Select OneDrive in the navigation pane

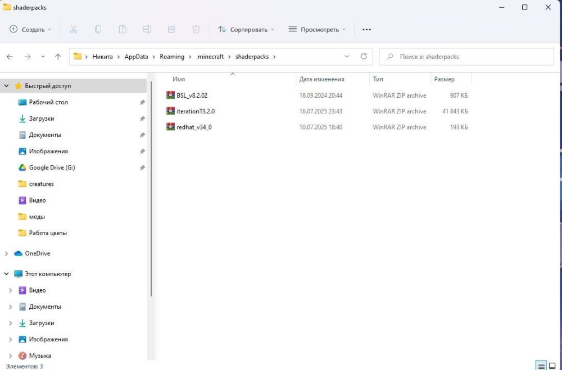click(x=37, y=253)
